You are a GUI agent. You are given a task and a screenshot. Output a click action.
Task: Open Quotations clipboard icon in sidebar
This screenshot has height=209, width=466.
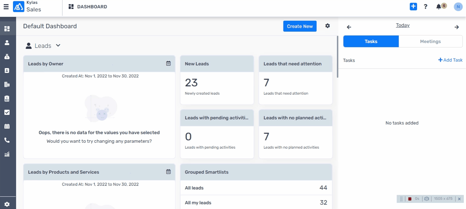pyautogui.click(x=7, y=98)
